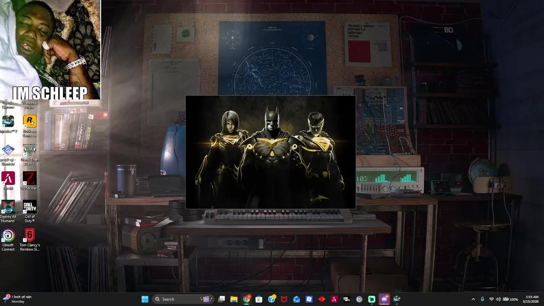Open Destroy All Humans! shortcut

point(8,212)
